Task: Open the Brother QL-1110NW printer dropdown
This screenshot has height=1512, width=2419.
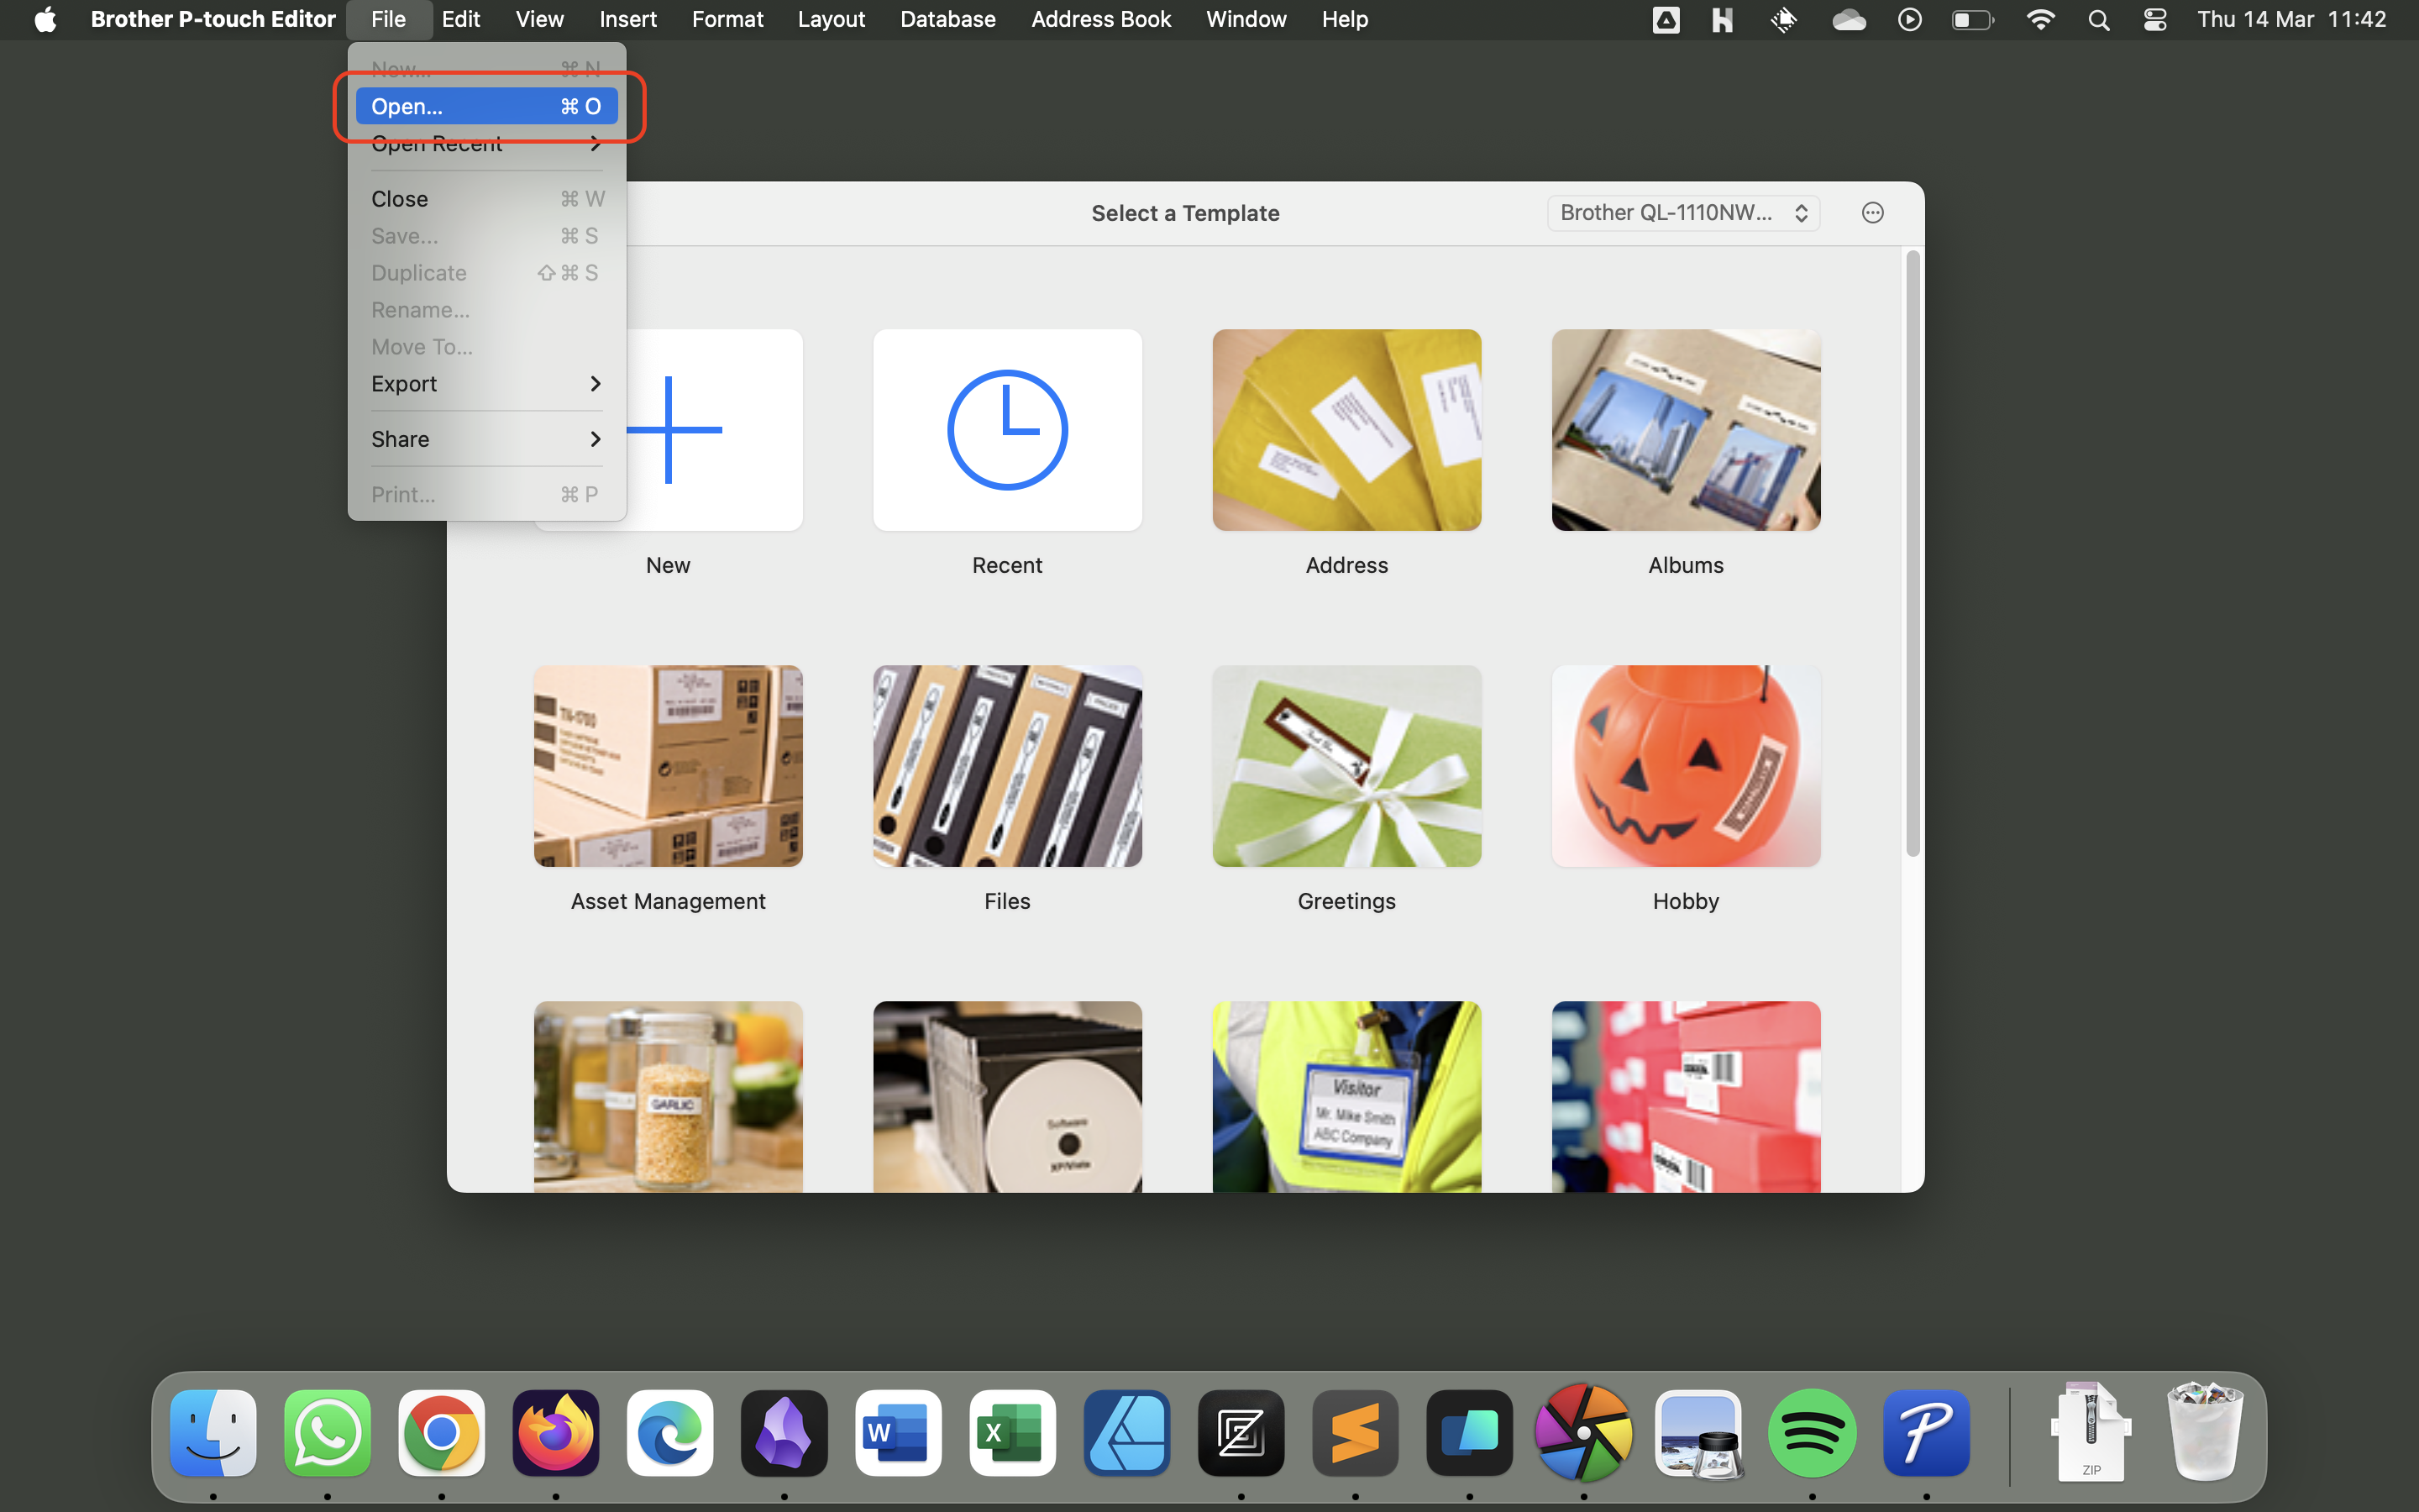Action: [1683, 213]
